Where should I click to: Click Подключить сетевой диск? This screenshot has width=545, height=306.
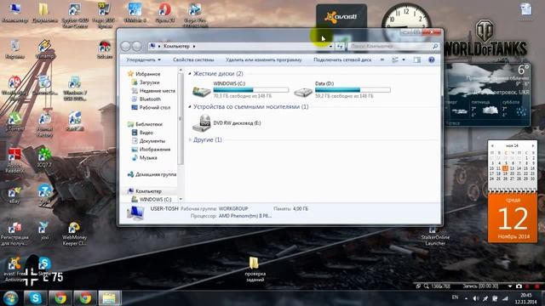[342, 59]
